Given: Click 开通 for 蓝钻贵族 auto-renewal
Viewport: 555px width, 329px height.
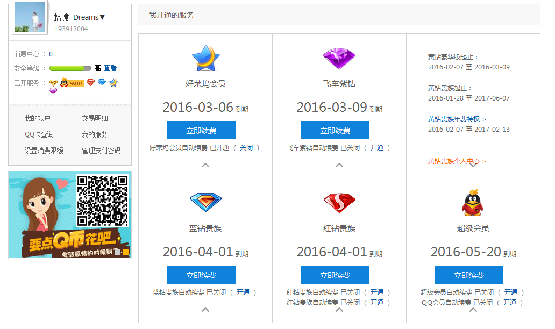Looking at the screenshot, I should (x=243, y=292).
